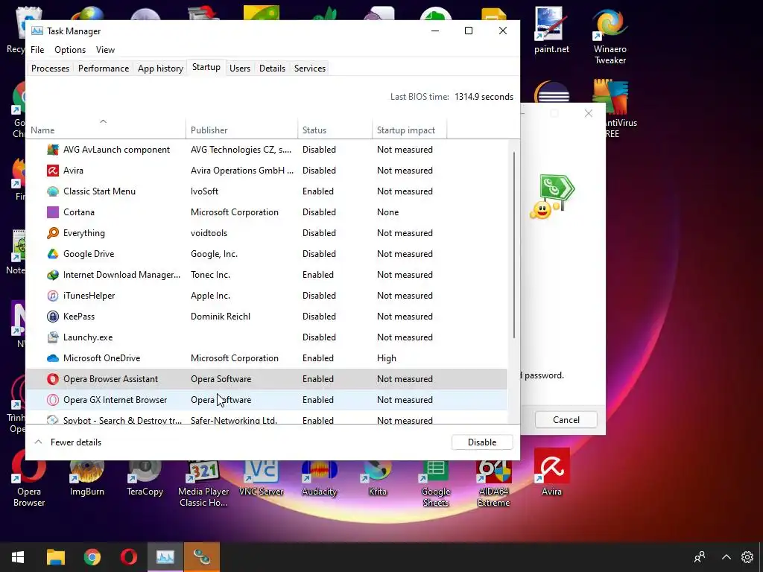This screenshot has height=572, width=763.
Task: Click 'Dominik Reichl' publisher cell
Action: pyautogui.click(x=221, y=317)
